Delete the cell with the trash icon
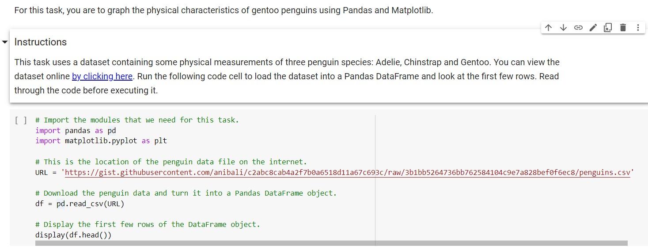648x252 pixels. click(x=623, y=28)
